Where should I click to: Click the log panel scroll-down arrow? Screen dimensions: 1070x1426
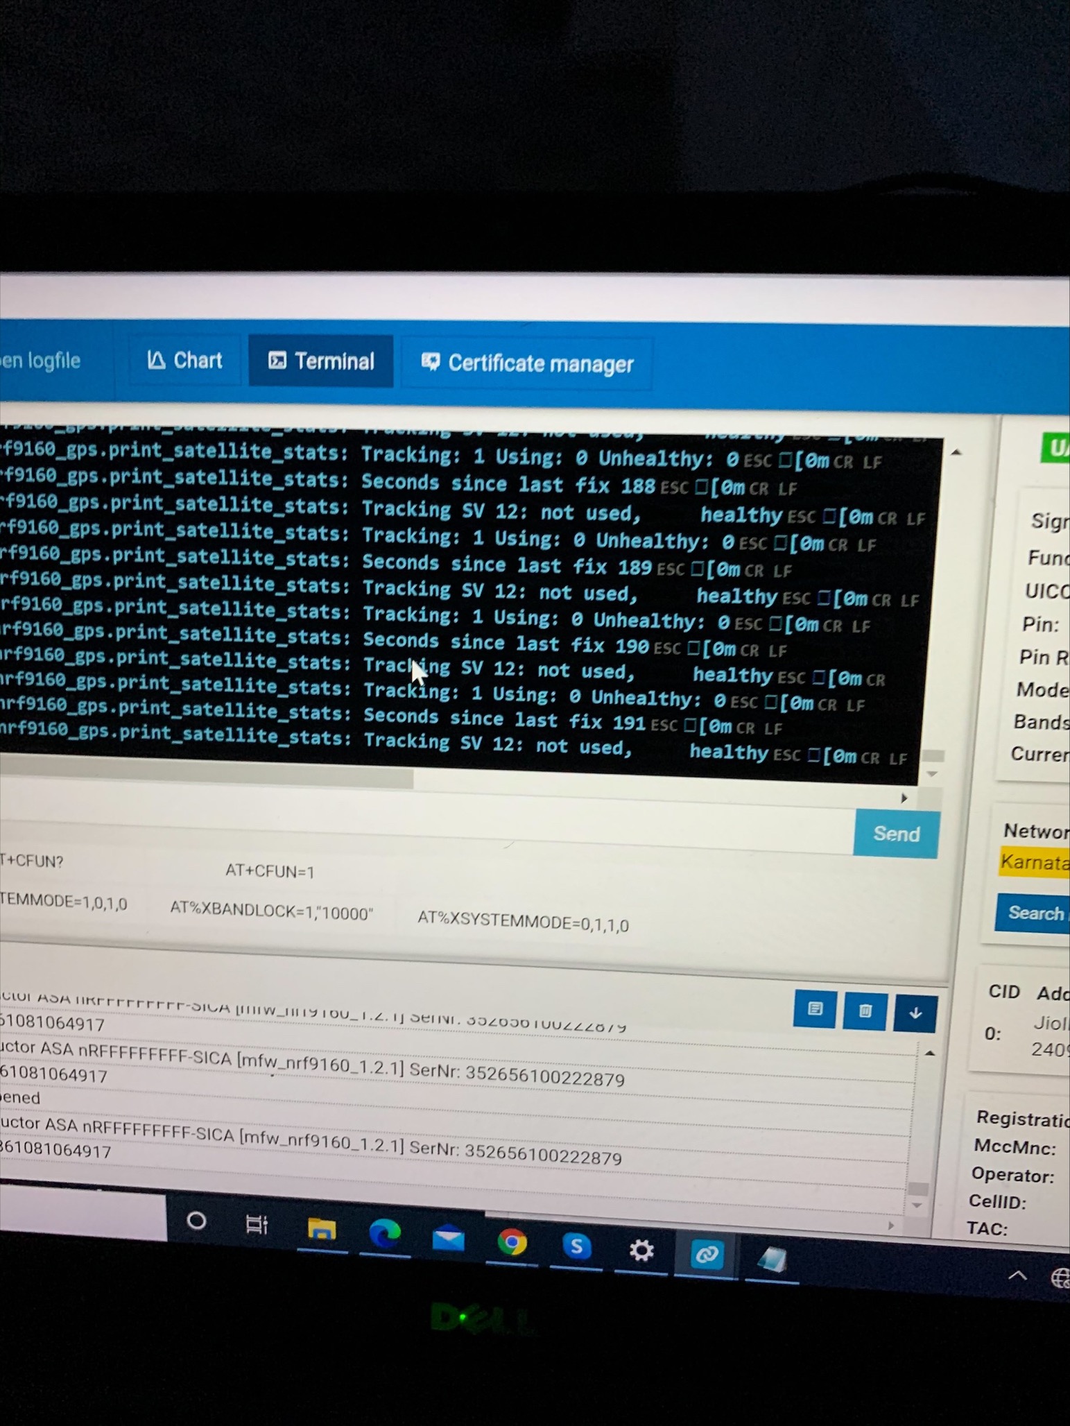[x=917, y=1206]
